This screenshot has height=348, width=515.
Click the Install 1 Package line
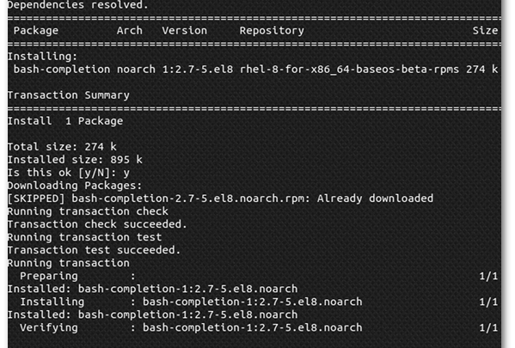coord(65,121)
